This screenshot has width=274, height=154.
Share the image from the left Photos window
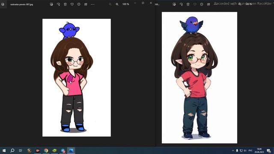[86, 4]
